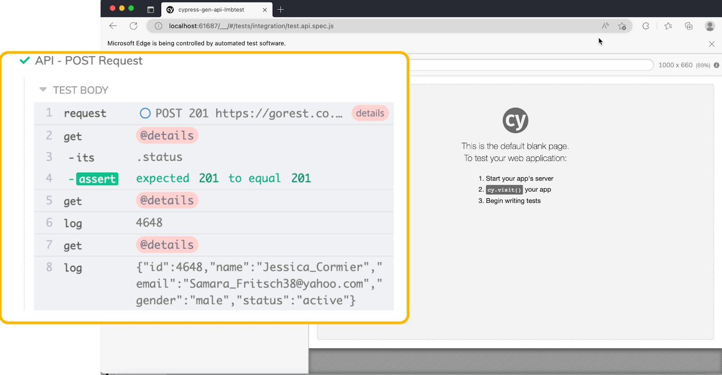Close the Edge window with red button
Screen dimensions: 722x375
(112, 8)
